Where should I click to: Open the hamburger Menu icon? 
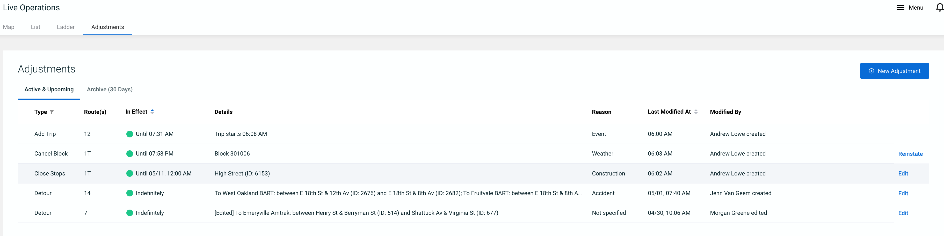900,8
